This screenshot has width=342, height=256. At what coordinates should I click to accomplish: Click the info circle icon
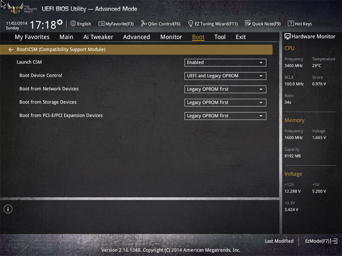[8, 209]
